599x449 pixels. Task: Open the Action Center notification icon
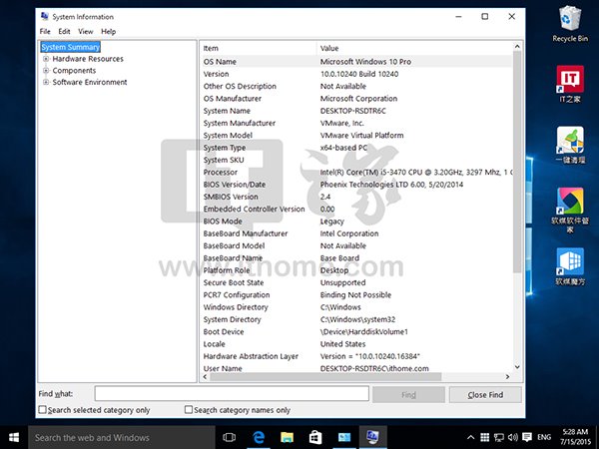coord(527,437)
